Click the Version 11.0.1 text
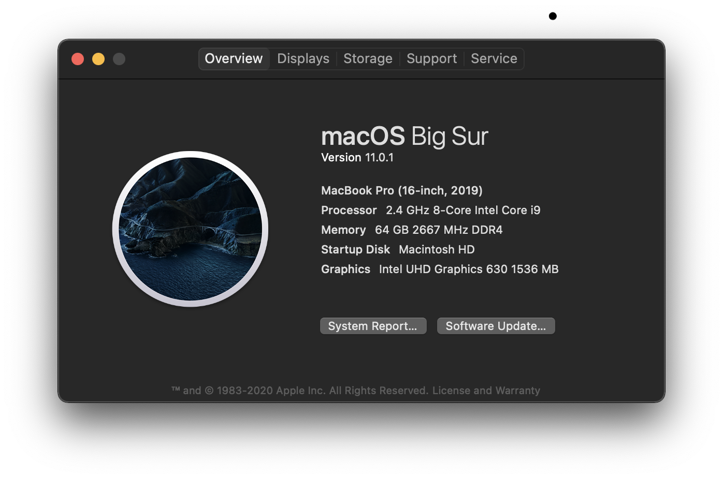Viewport: 723px width, 479px height. pos(357,157)
